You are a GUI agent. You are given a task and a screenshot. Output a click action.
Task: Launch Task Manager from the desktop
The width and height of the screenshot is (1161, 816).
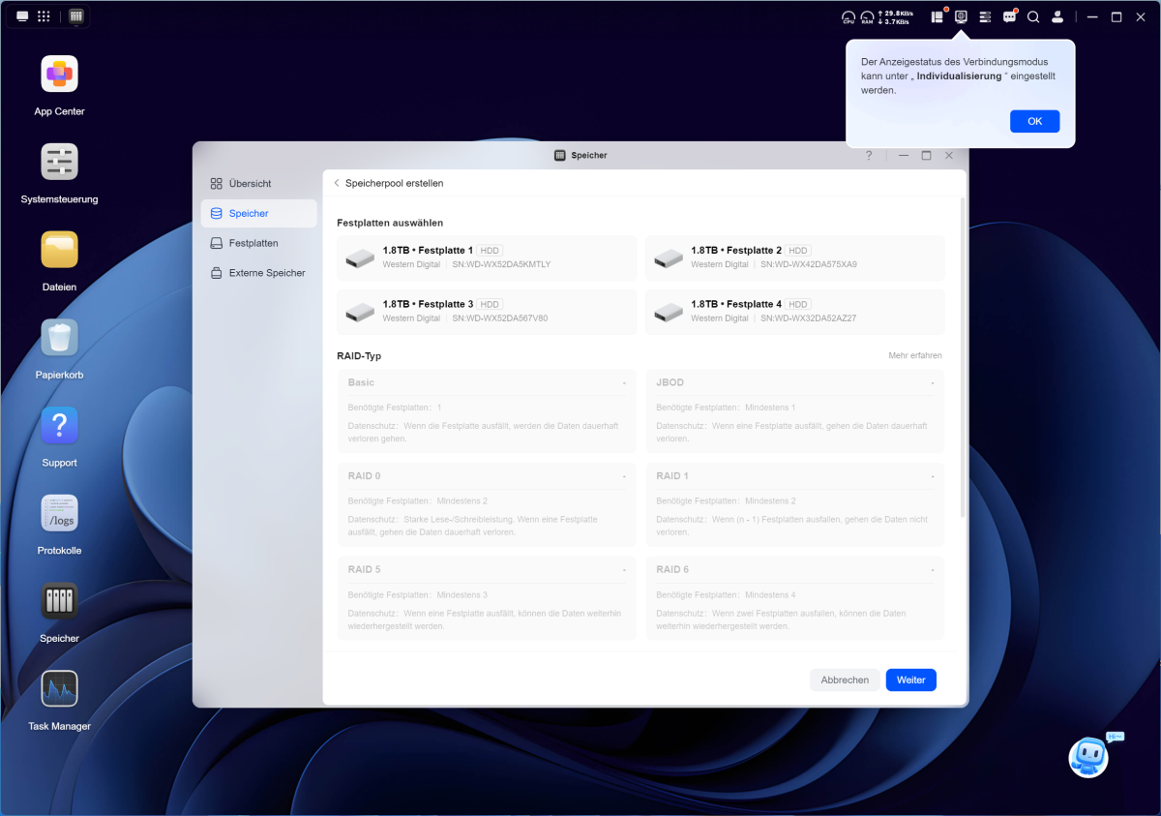[x=59, y=689]
